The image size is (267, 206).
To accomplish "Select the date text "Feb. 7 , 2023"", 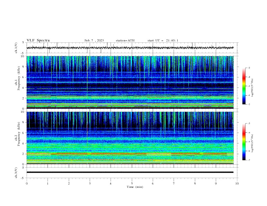I will 94,40.
